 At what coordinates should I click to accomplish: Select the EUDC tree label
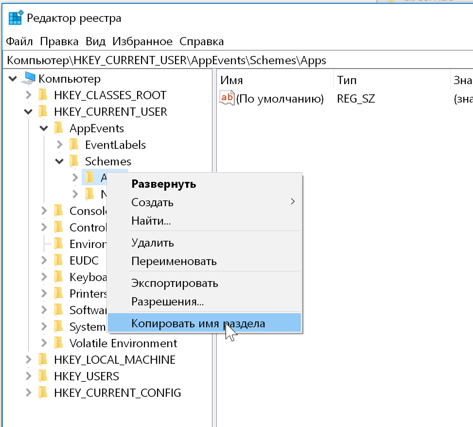point(84,260)
